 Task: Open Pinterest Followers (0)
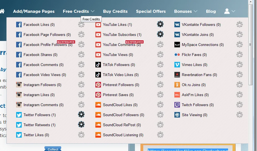121,85
